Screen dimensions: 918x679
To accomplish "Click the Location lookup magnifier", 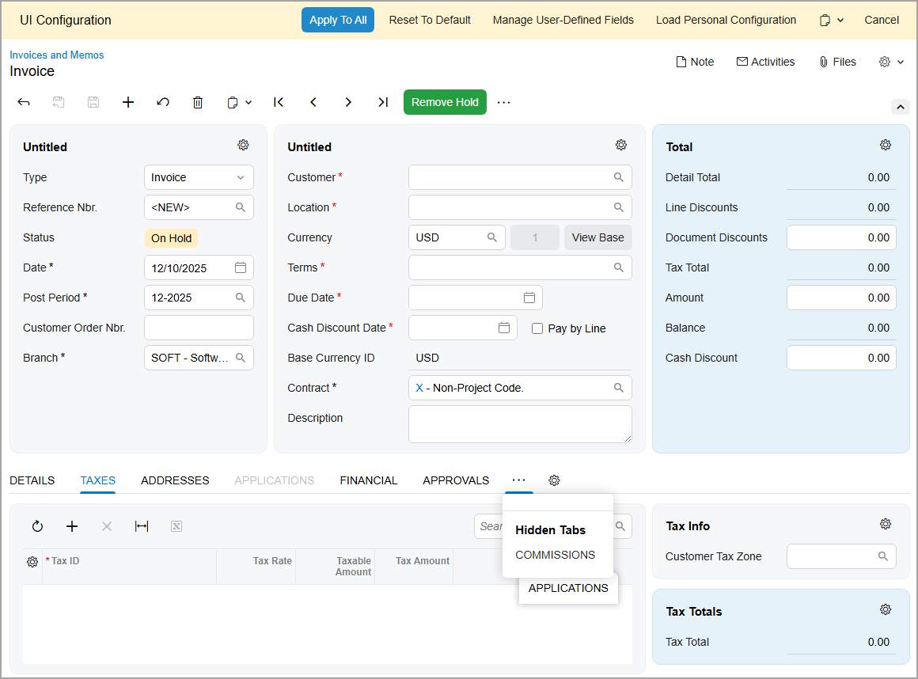I will click(619, 207).
